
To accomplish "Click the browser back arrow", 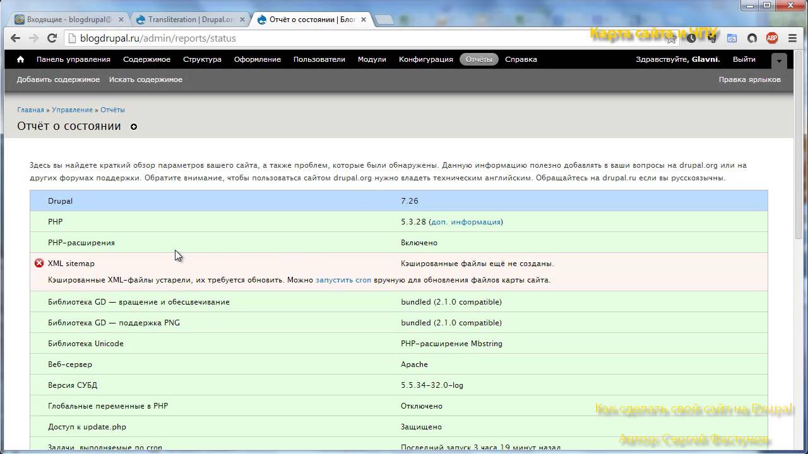I will click(16, 38).
